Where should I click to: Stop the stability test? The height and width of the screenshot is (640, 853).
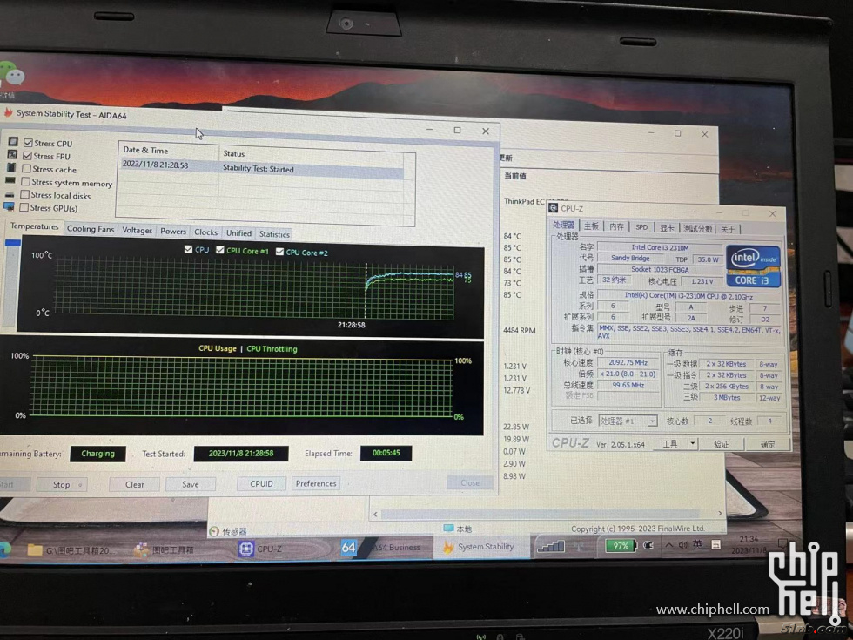coord(62,484)
